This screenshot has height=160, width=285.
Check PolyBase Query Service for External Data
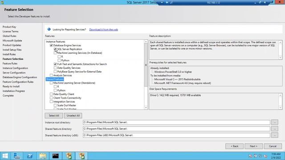tap(55, 72)
